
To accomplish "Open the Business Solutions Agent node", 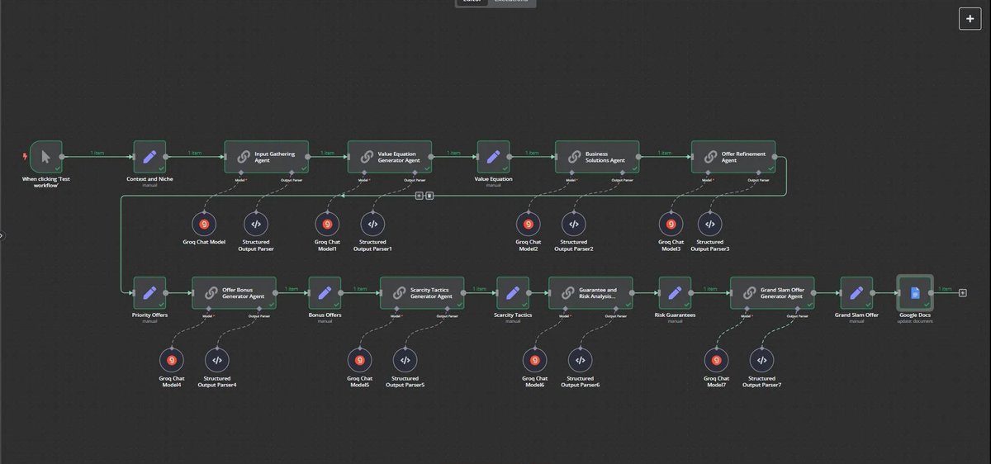I will [597, 156].
